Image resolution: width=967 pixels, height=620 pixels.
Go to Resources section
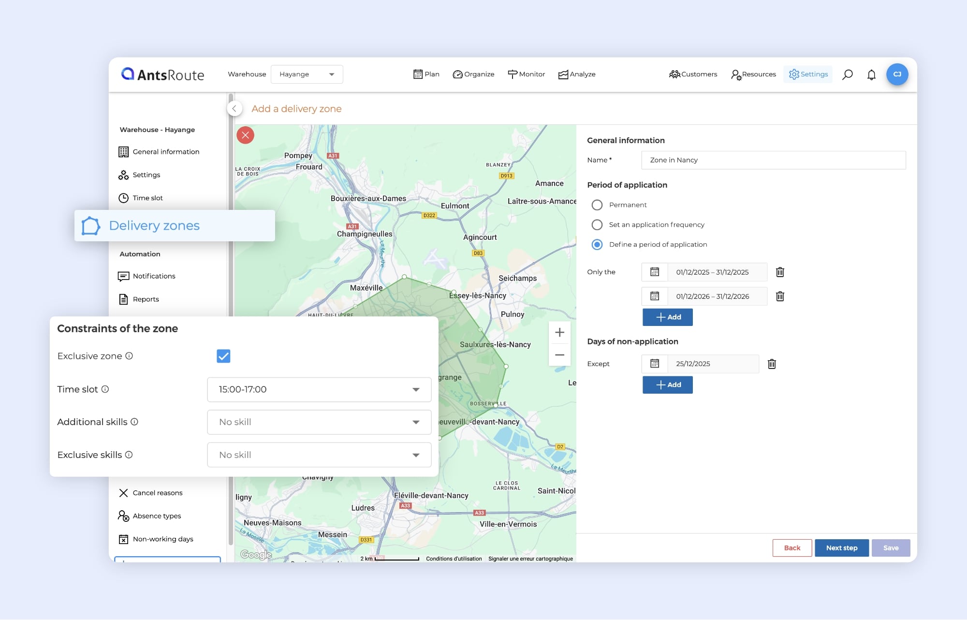coord(753,74)
